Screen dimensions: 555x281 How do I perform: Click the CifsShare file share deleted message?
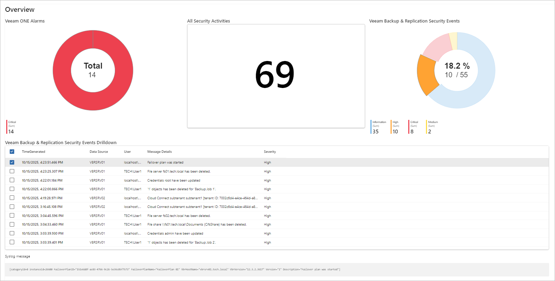coord(197,225)
